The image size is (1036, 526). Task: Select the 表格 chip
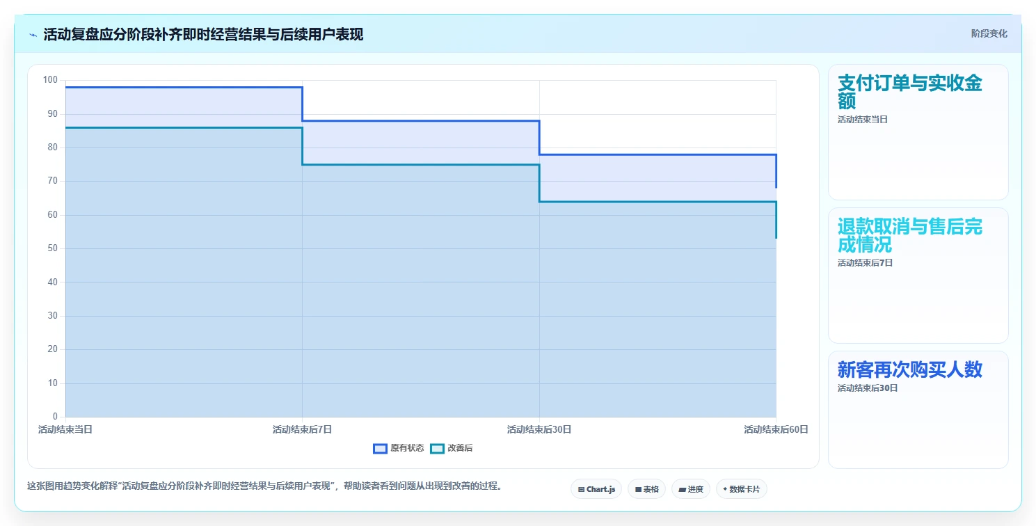tap(646, 489)
